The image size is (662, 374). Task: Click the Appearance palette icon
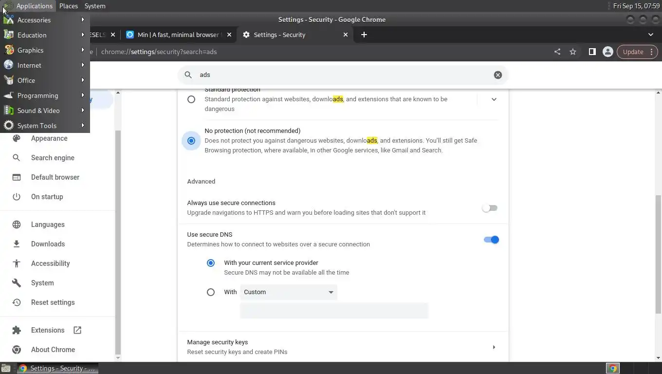(17, 138)
